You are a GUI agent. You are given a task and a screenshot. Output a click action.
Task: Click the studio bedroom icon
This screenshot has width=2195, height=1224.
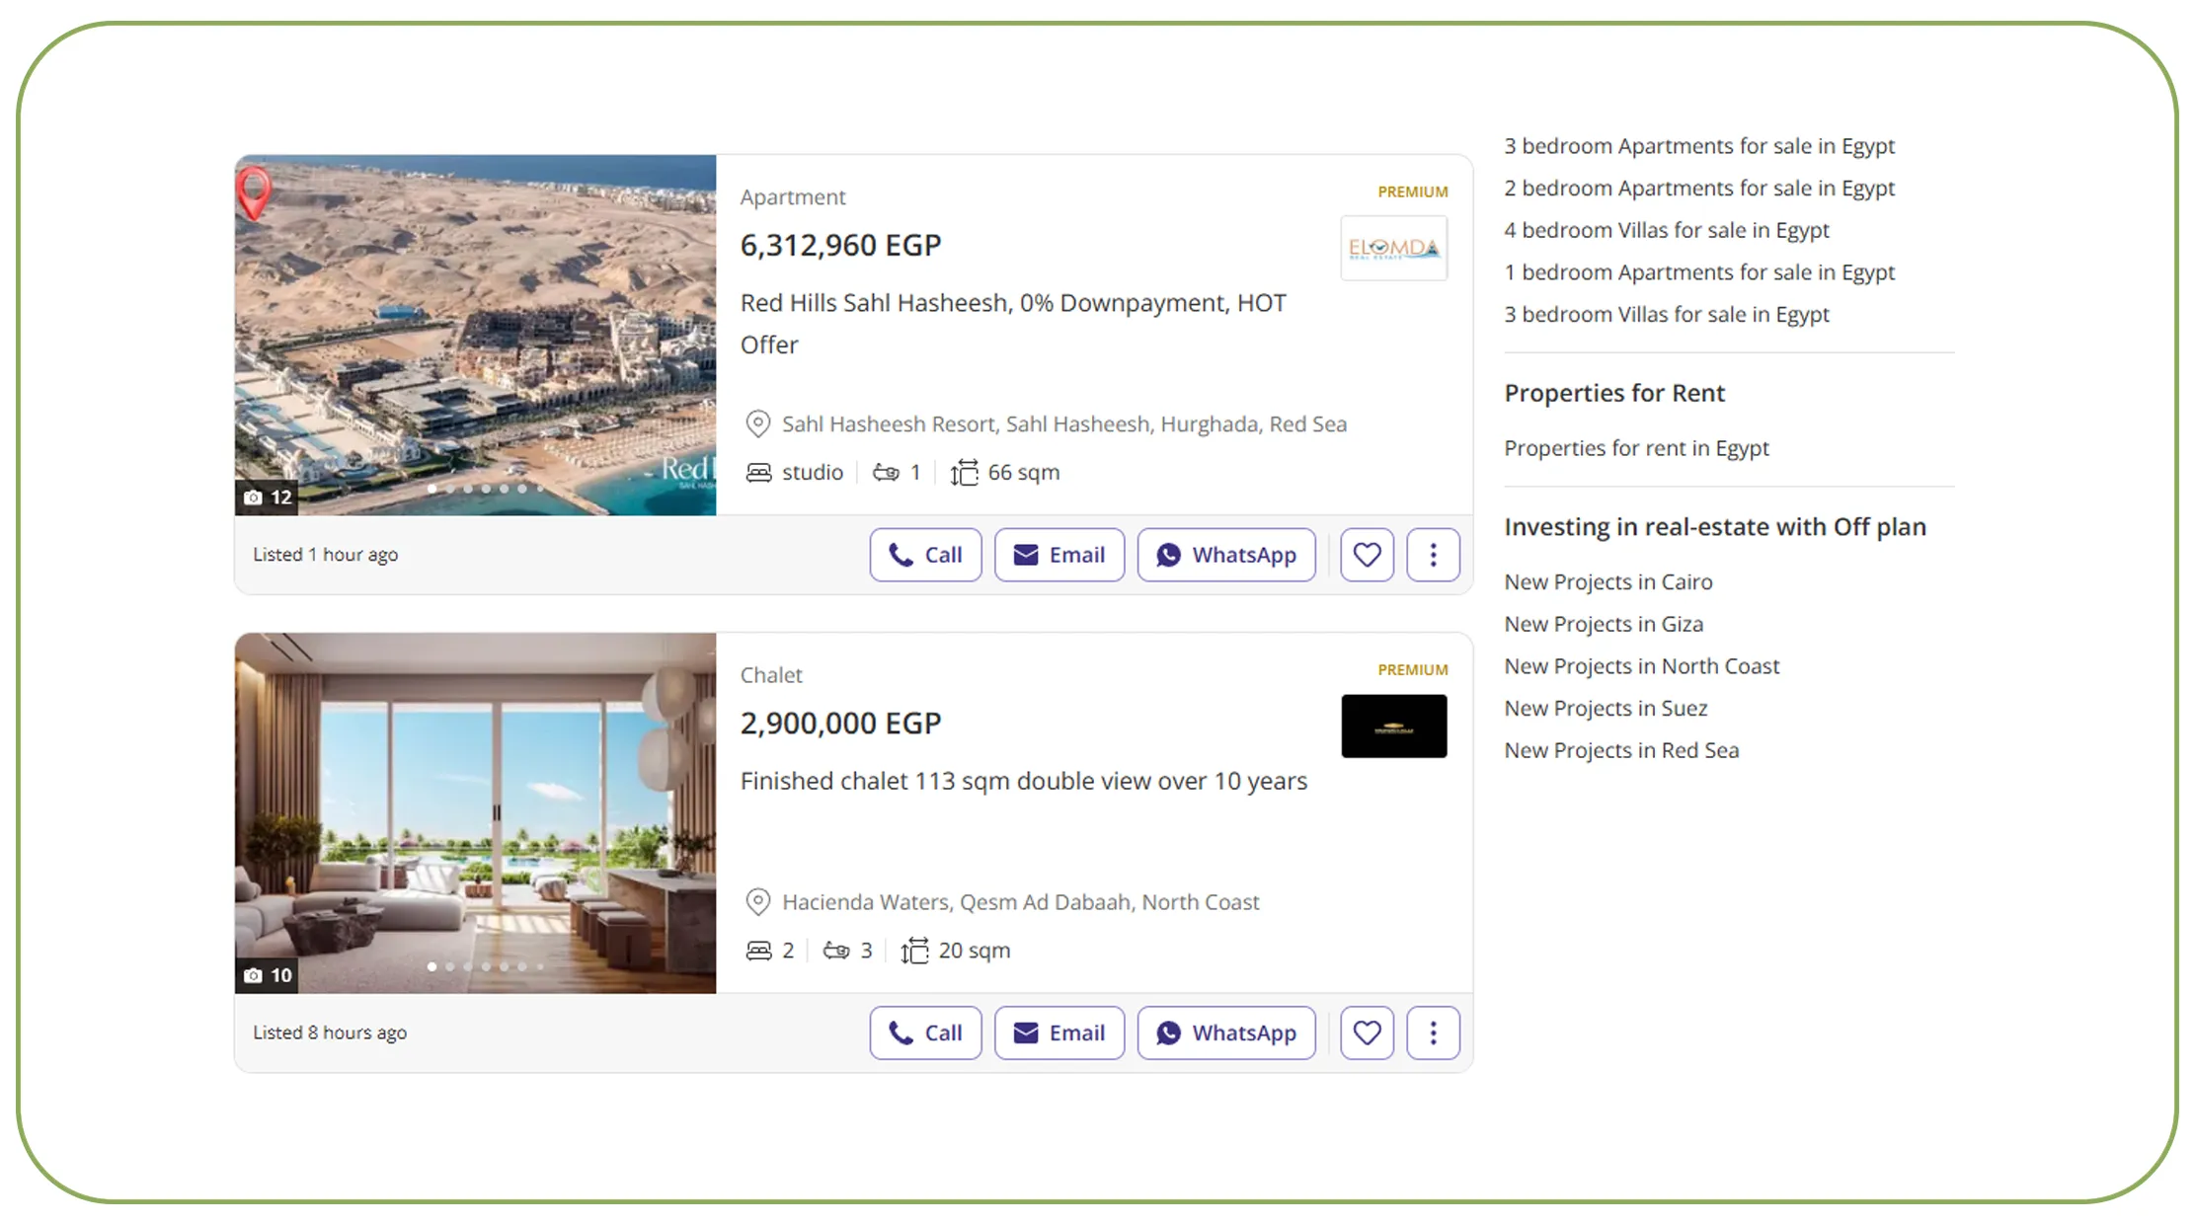[758, 471]
